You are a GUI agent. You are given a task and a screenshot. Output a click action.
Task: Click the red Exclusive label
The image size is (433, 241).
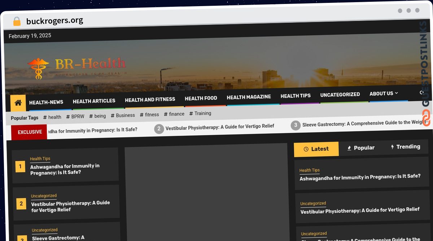click(x=30, y=132)
